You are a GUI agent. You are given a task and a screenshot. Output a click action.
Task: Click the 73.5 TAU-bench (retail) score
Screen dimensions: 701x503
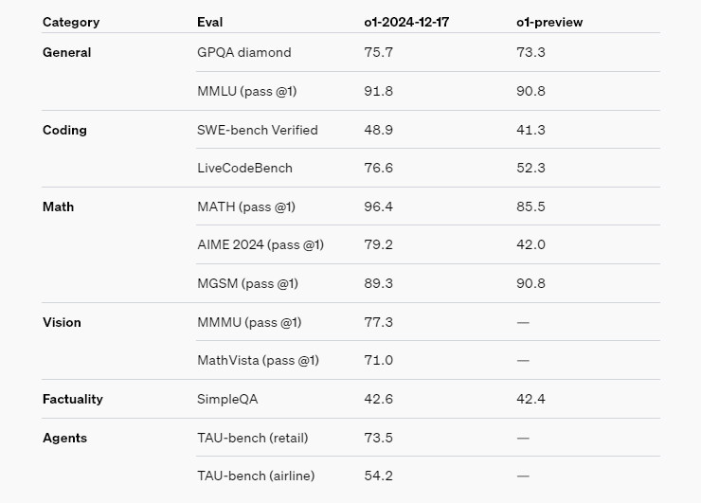(378, 438)
